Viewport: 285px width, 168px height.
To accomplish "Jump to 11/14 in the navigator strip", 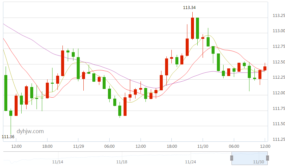I will point(57,162).
